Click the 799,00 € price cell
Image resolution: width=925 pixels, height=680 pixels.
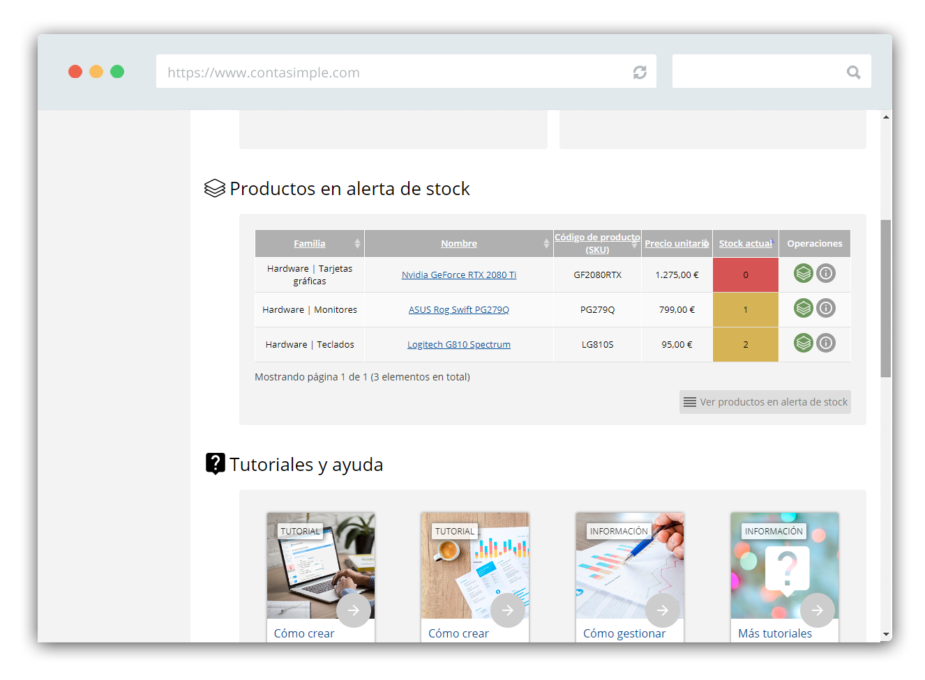pos(677,309)
